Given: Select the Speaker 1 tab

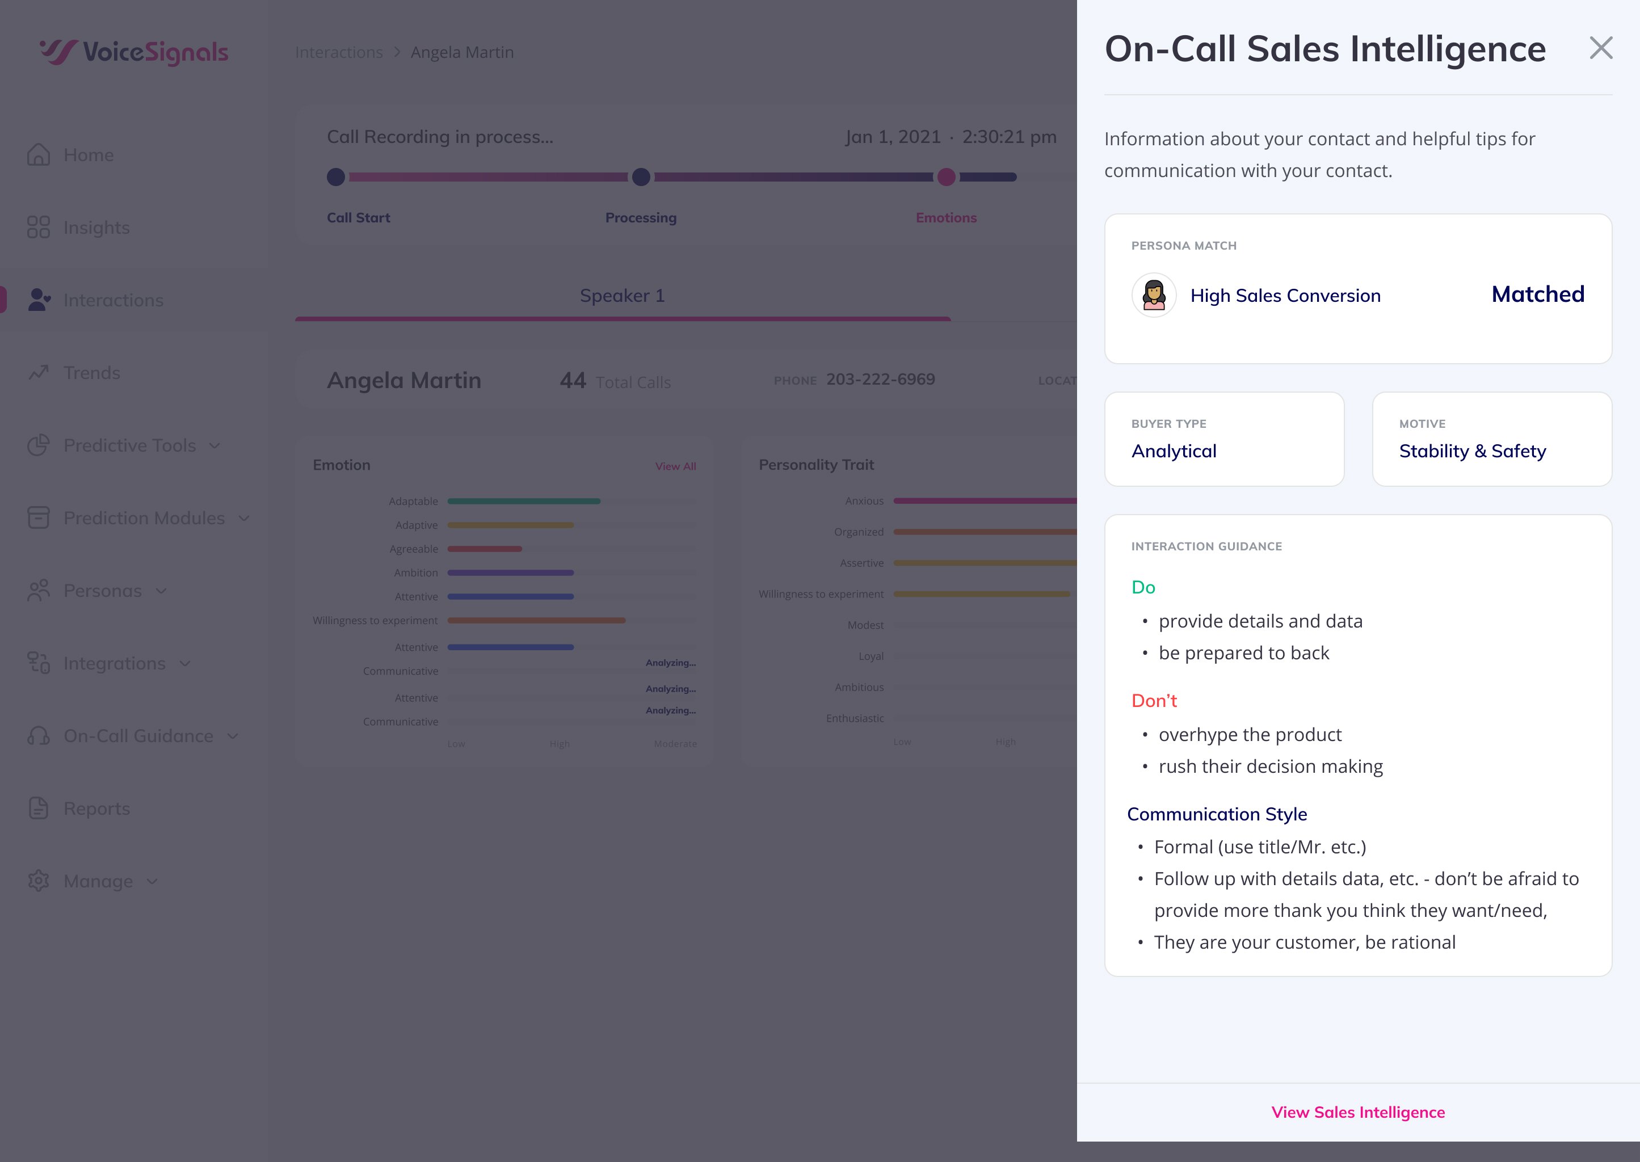Looking at the screenshot, I should [x=622, y=296].
